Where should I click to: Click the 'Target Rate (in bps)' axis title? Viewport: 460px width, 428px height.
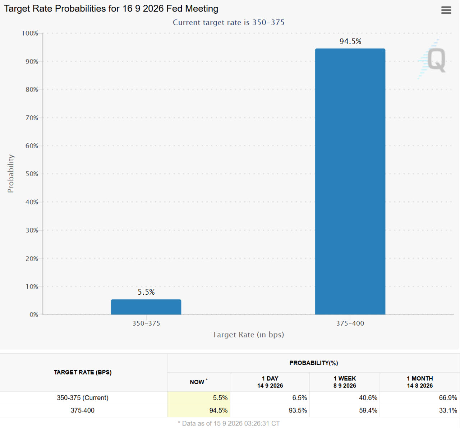point(248,335)
